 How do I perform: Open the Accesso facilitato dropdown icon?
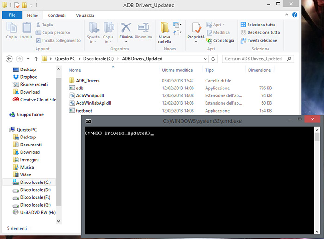pos(177,32)
